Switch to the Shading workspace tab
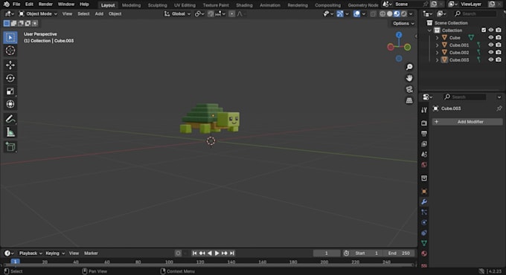Screen dimensions: 506x275 click(x=244, y=5)
